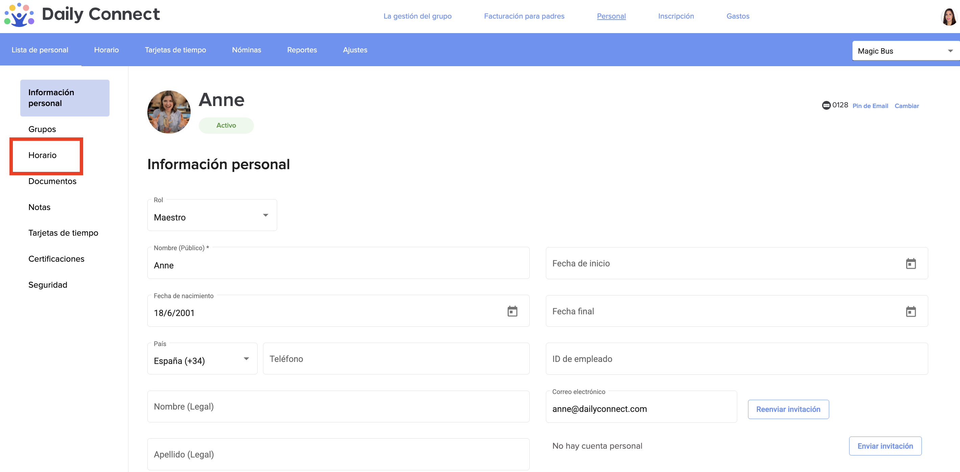This screenshot has height=472, width=960.
Task: Open Certificaciones in the sidebar
Action: point(56,259)
